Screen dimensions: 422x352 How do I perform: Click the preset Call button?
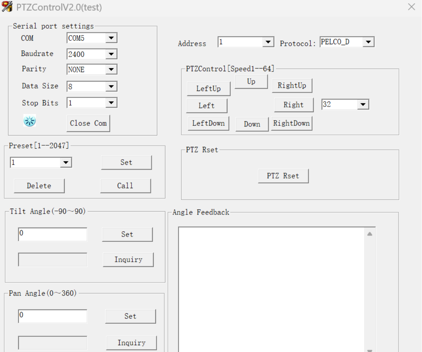tap(125, 186)
